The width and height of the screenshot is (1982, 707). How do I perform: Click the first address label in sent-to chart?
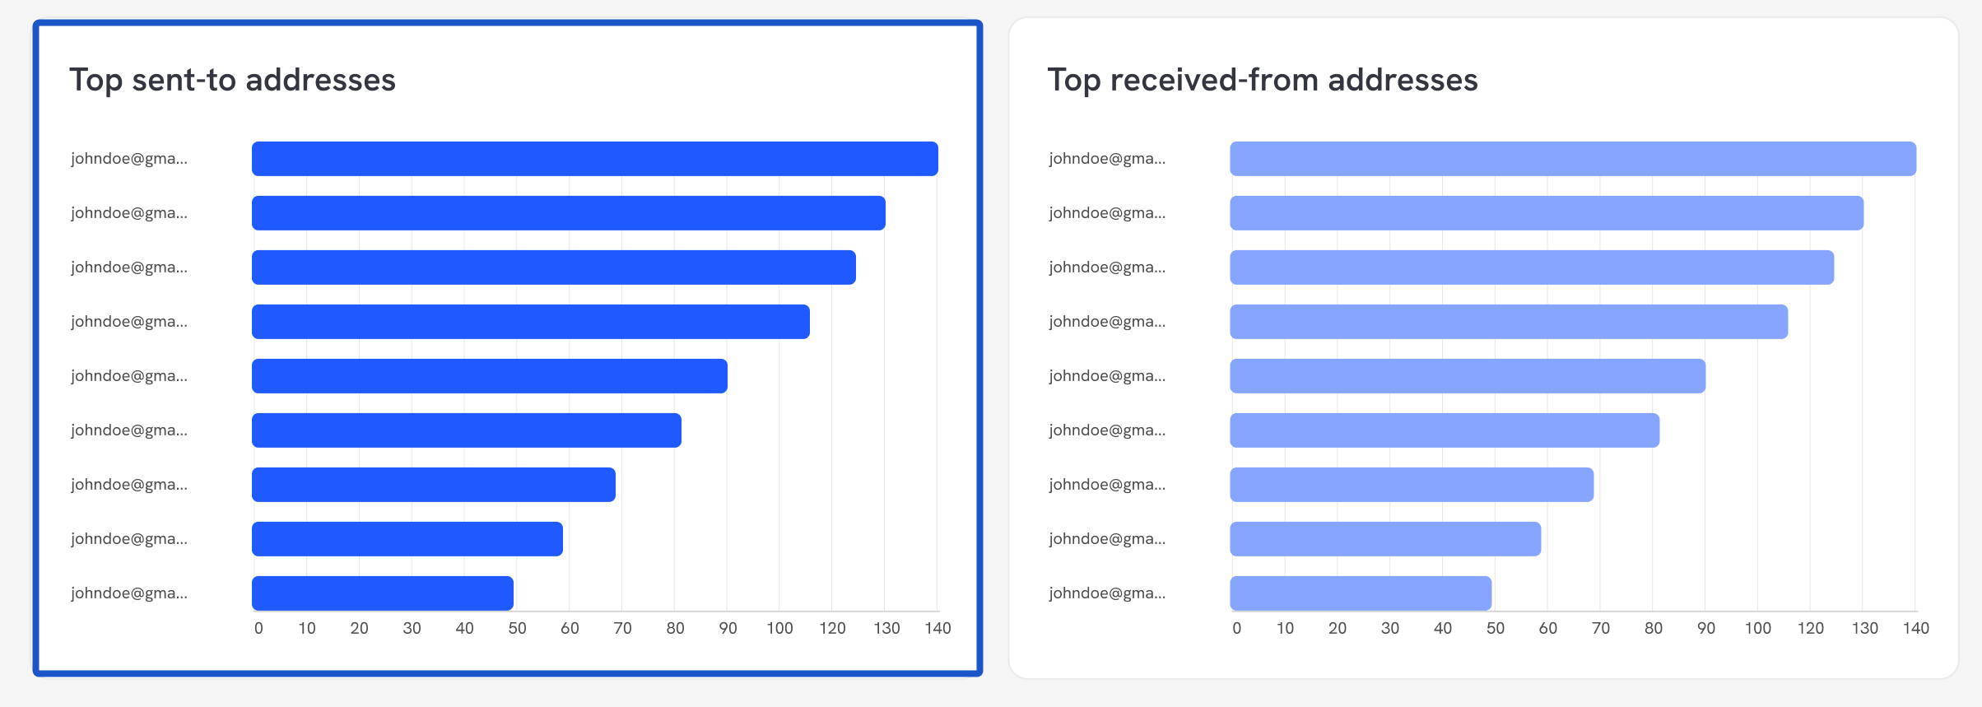pos(129,159)
